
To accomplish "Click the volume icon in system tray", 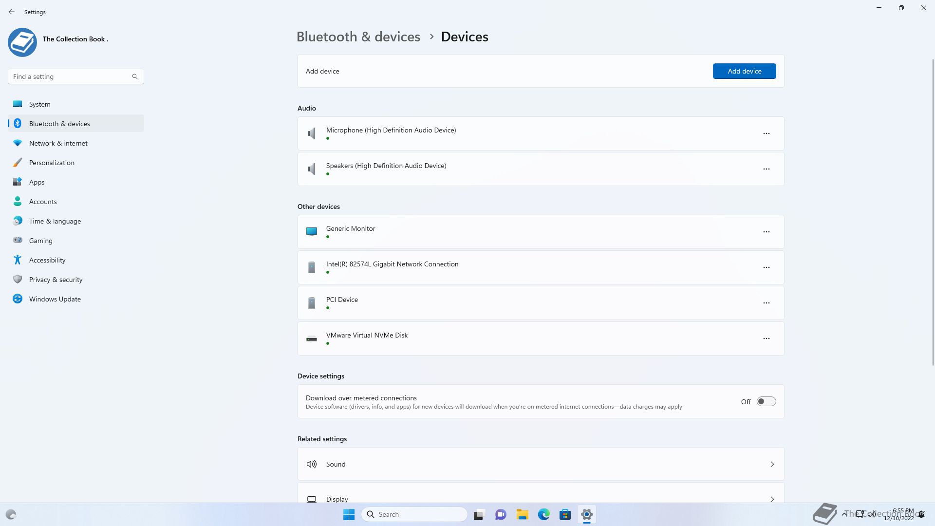I will 872,514.
